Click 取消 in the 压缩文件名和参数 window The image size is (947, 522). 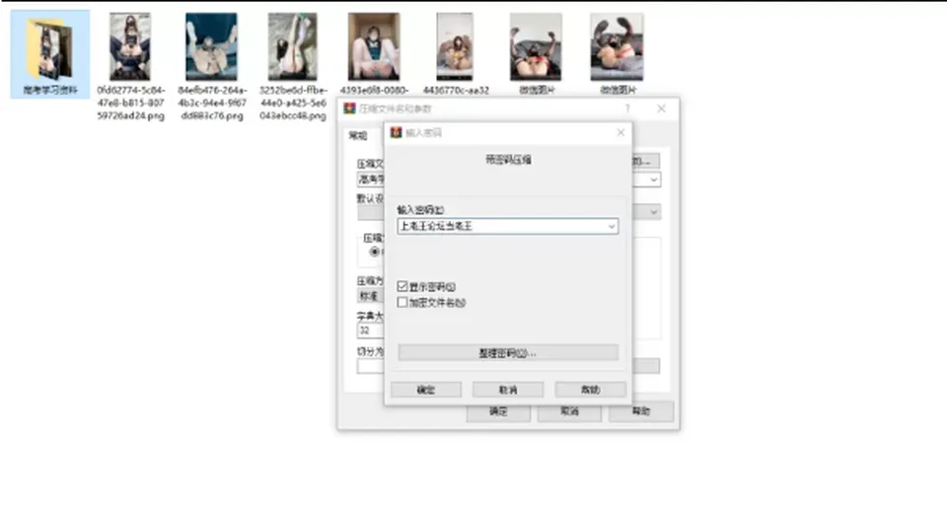(569, 411)
